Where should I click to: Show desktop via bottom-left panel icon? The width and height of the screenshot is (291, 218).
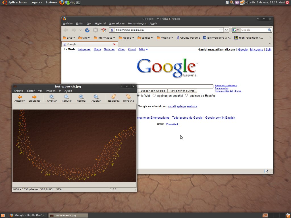point(3,215)
